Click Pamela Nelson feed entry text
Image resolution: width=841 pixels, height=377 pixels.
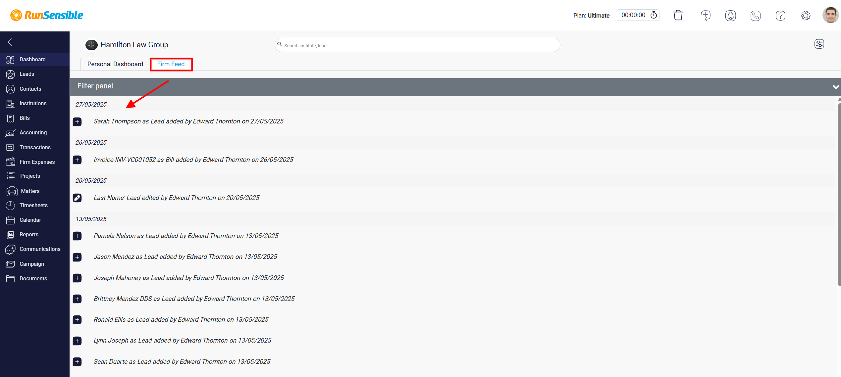click(x=186, y=236)
